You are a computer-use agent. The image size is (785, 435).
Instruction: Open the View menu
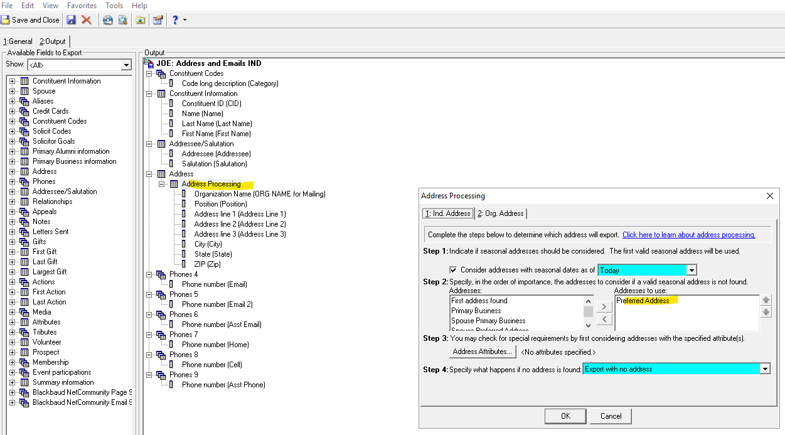click(x=50, y=6)
